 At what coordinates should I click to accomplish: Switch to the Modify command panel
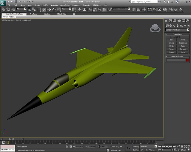170,21
